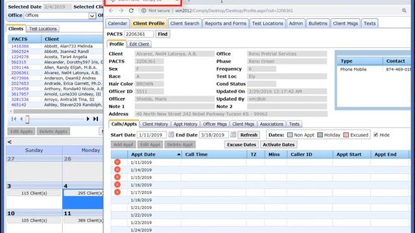415x233 pixels.
Task: Open PACTS link 2206361 in client list
Action: (20, 73)
